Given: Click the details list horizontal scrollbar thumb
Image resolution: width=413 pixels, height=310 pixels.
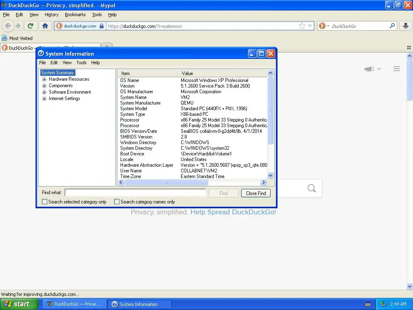Looking at the screenshot, I should (x=166, y=182).
